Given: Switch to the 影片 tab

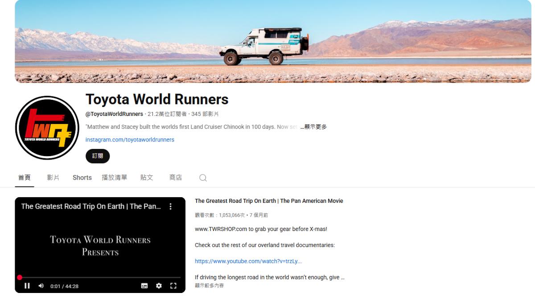Looking at the screenshot, I should coord(53,177).
